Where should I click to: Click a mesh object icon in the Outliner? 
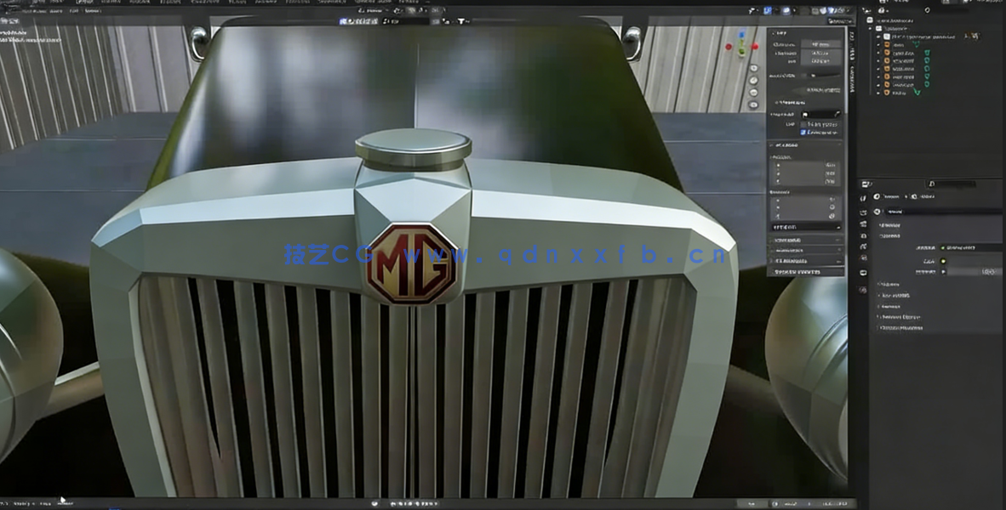coord(887,53)
